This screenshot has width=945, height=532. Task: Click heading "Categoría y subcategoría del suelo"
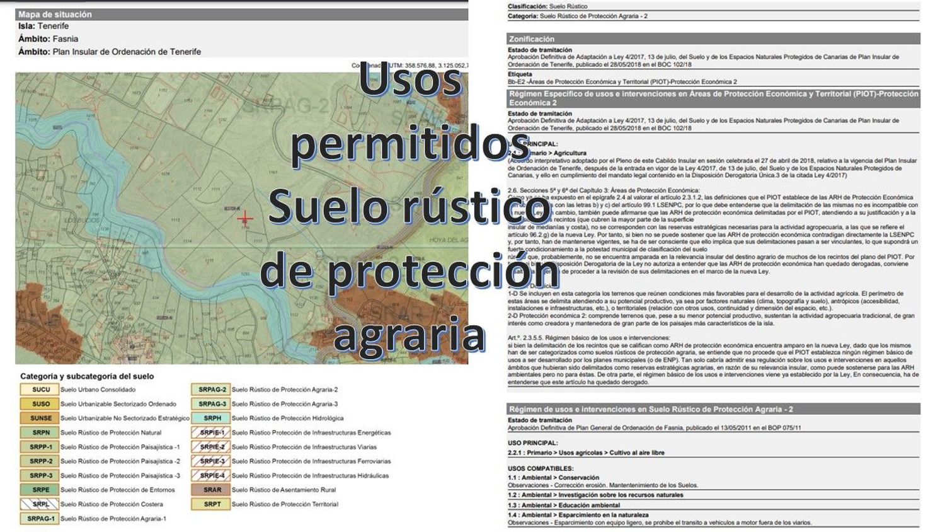[87, 376]
